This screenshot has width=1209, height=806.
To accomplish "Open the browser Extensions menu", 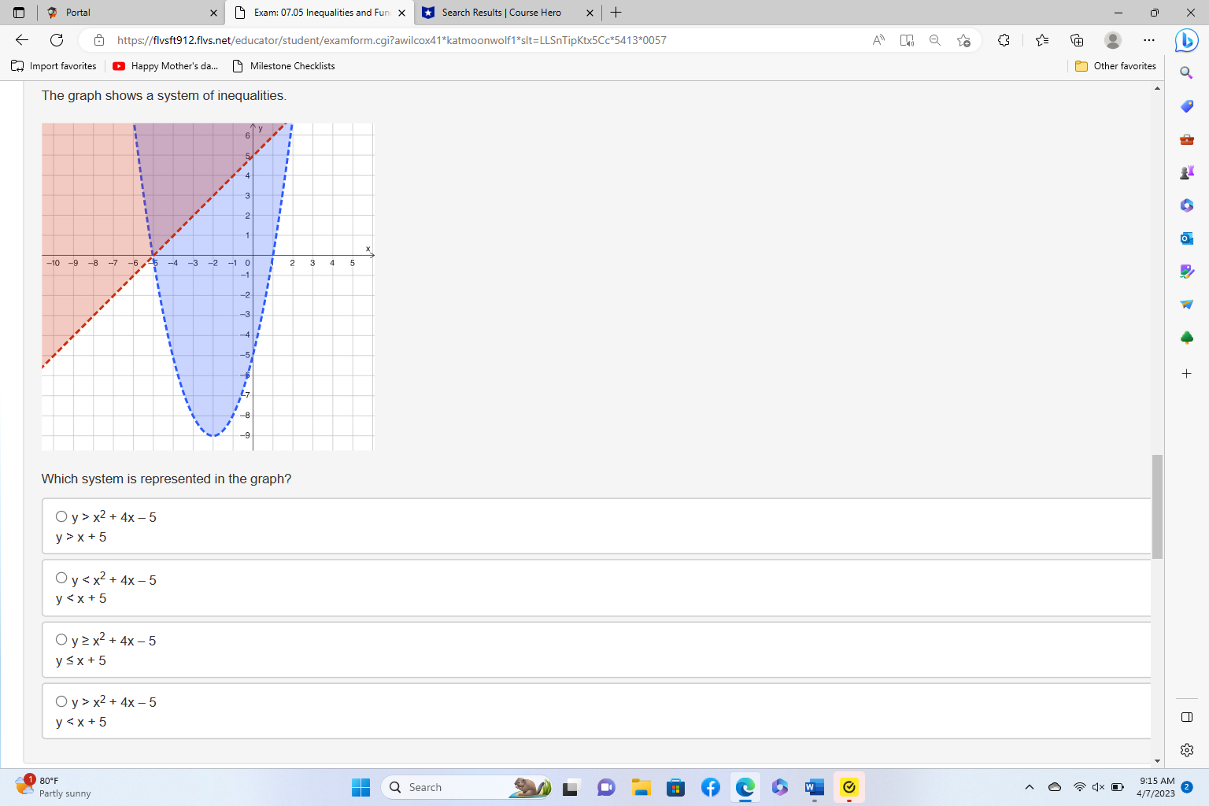I will point(1004,40).
